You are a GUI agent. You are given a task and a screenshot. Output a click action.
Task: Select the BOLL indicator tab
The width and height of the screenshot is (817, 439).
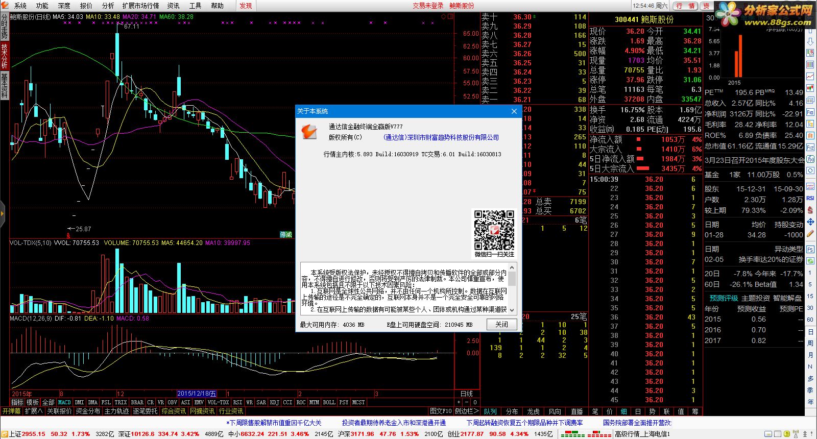(329, 402)
